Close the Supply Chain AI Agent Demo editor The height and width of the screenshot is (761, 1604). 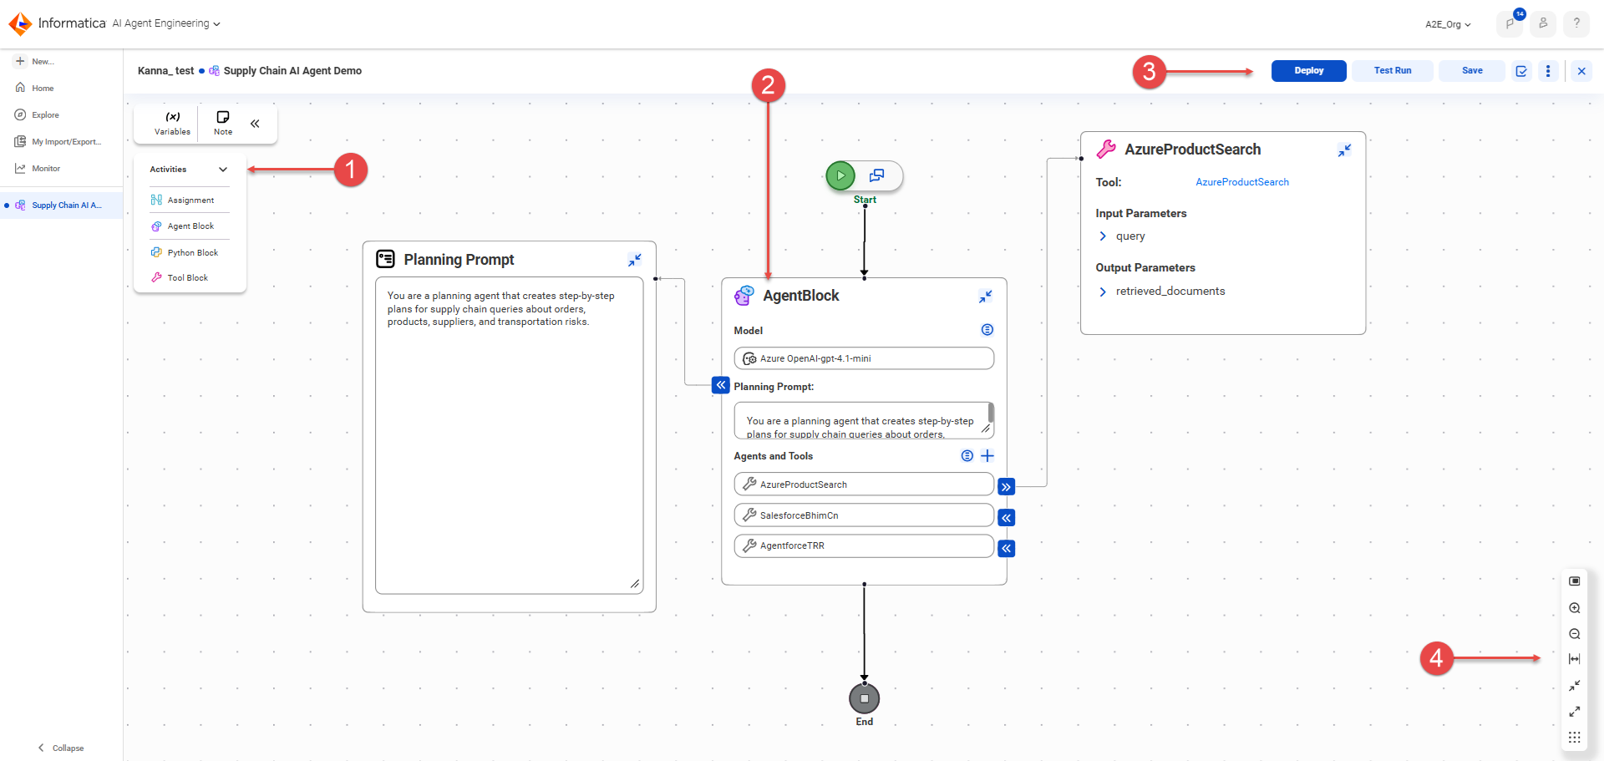tap(1581, 71)
